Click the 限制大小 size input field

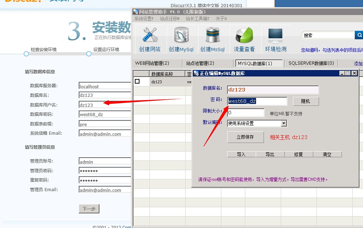click(246, 113)
